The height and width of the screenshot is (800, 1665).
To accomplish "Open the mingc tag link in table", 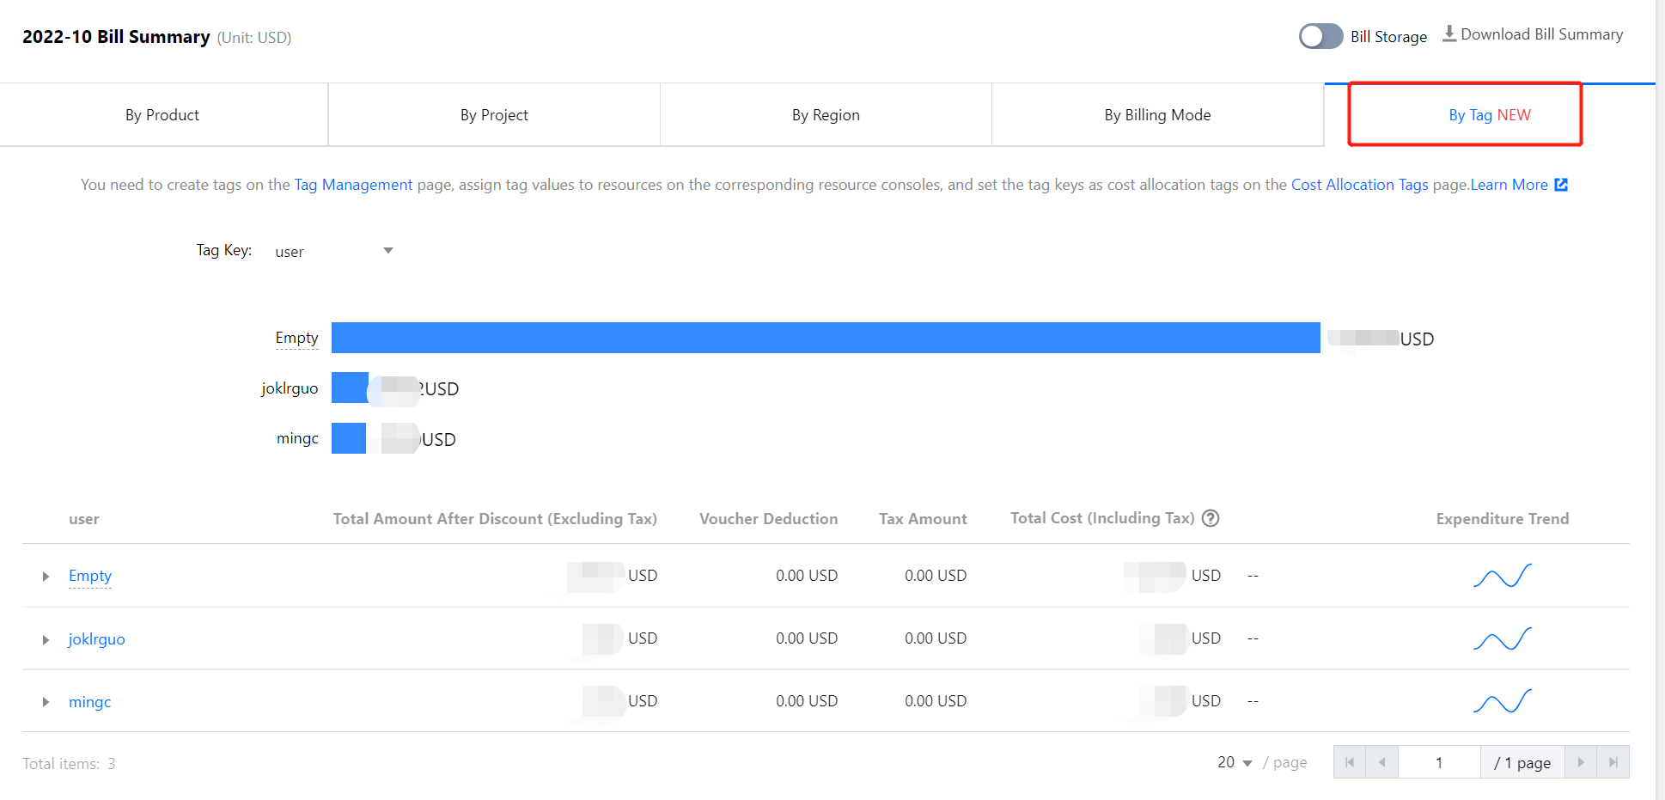I will [x=90, y=702].
